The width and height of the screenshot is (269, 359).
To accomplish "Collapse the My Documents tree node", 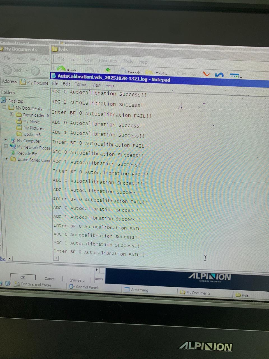I will (x=4, y=107).
